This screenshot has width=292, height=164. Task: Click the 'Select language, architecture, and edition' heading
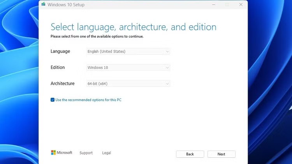click(133, 27)
